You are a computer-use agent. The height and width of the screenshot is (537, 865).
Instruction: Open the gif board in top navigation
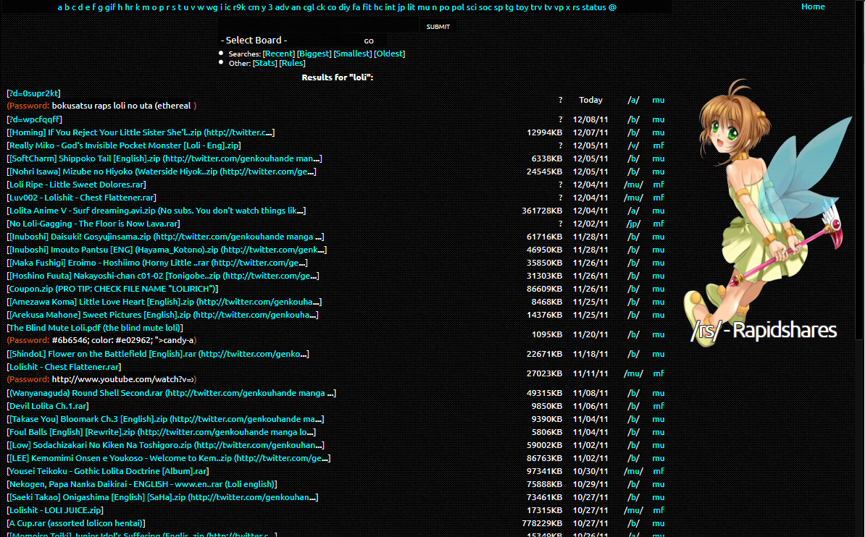point(110,7)
